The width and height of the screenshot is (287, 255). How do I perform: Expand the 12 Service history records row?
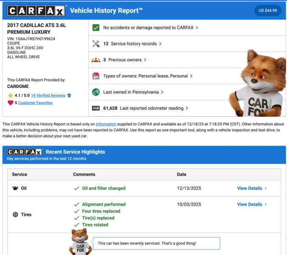tap(160, 44)
